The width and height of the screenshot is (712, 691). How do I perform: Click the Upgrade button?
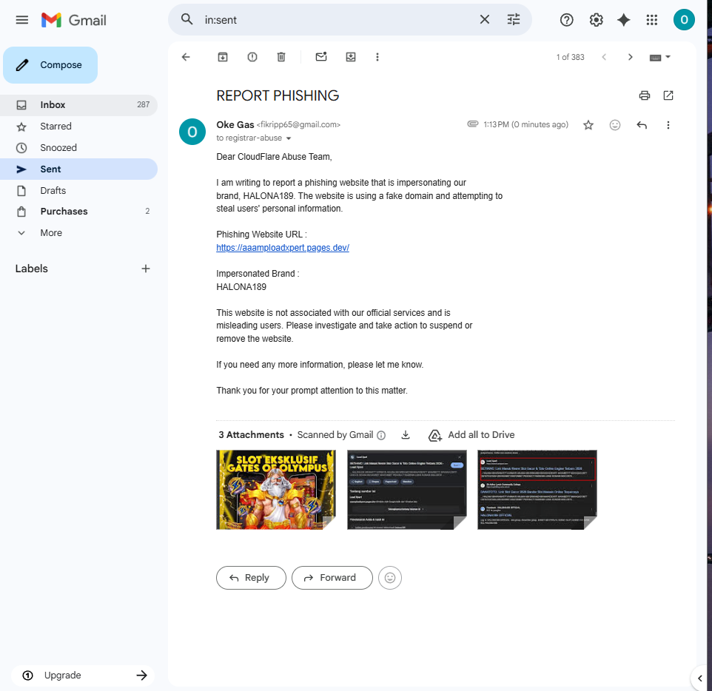point(83,675)
